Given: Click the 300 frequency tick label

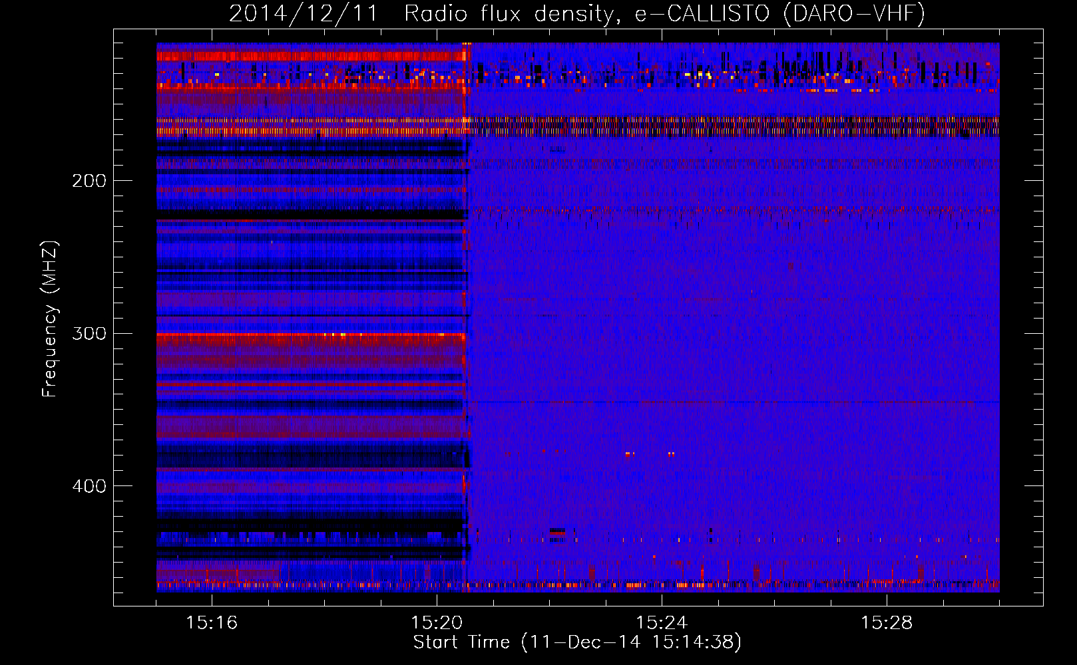Looking at the screenshot, I should (89, 333).
